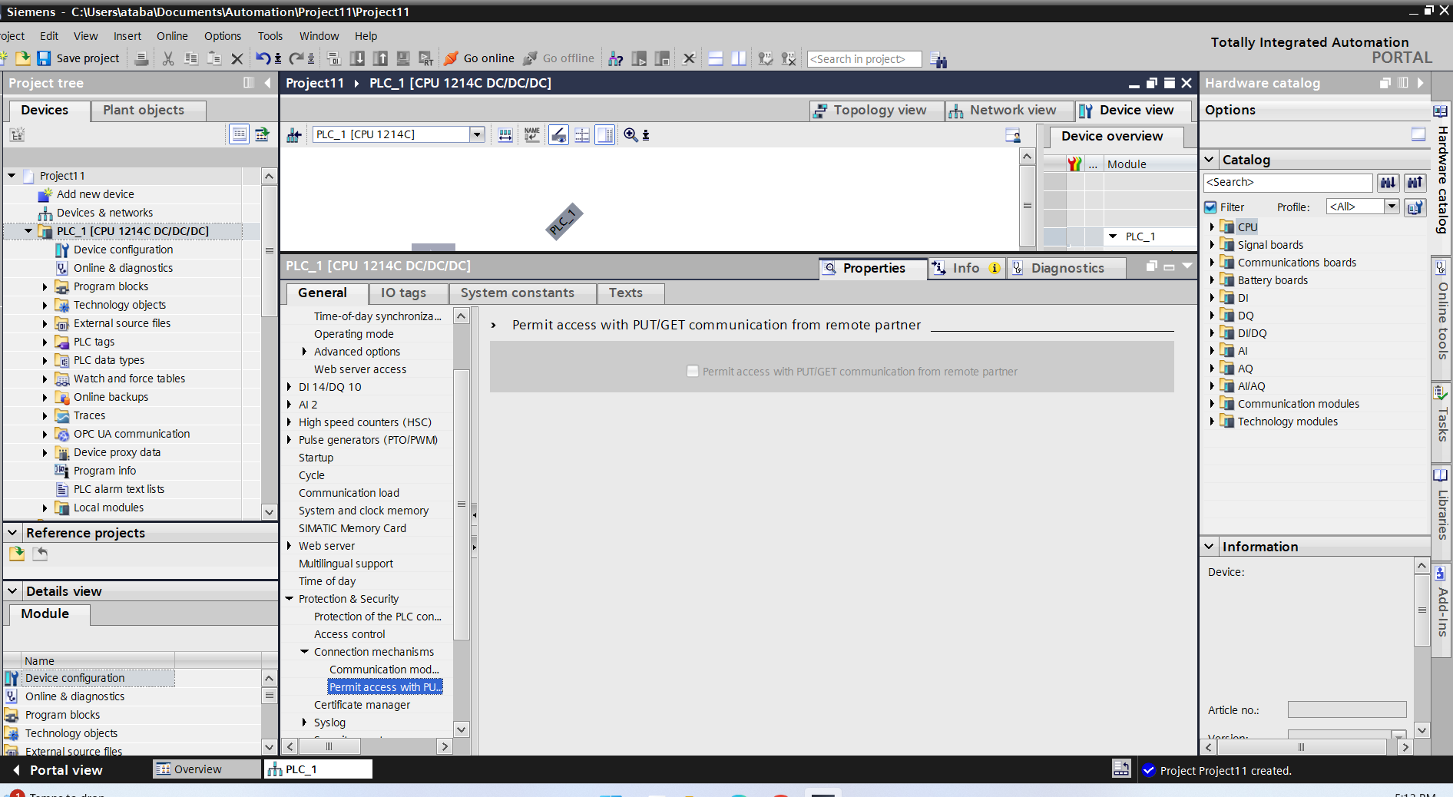The width and height of the screenshot is (1453, 797).
Task: Click the Open project folder icon
Action: 22,58
